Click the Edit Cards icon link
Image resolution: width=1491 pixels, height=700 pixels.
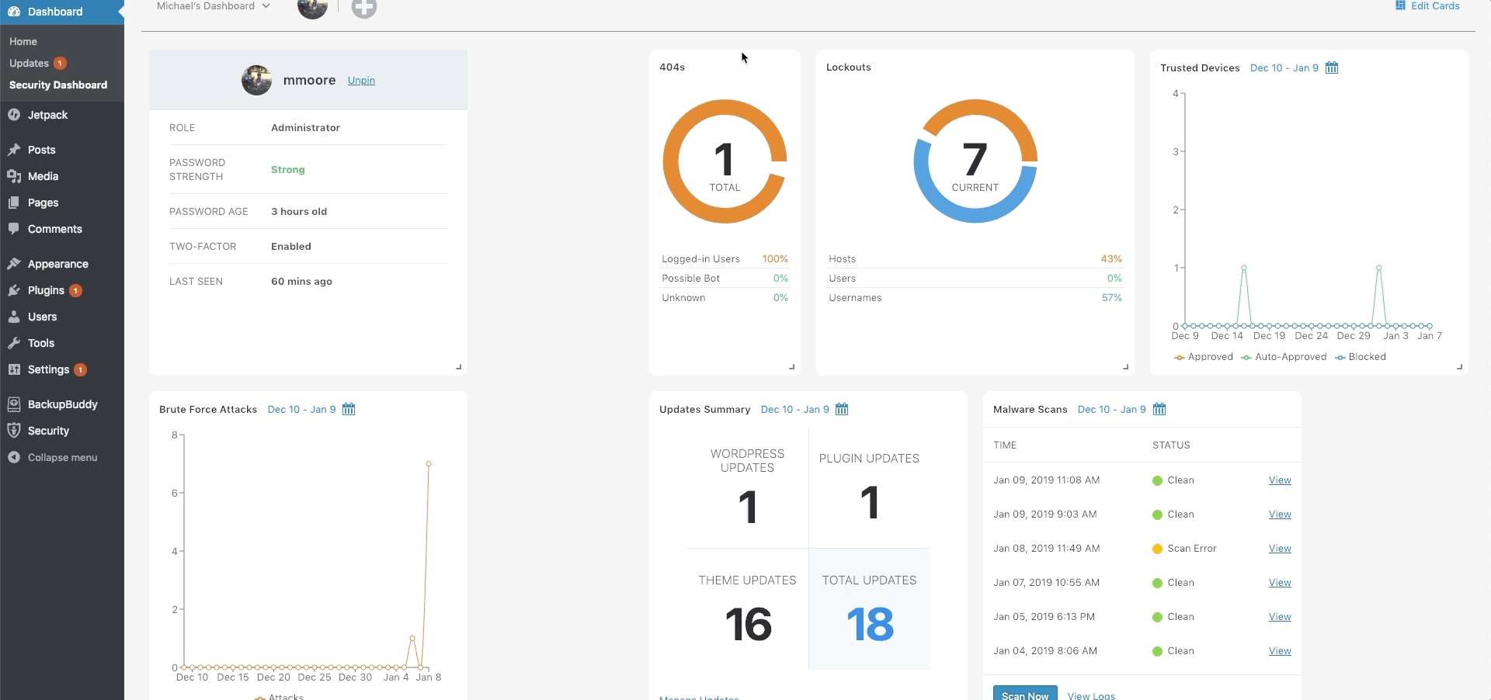point(1427,6)
